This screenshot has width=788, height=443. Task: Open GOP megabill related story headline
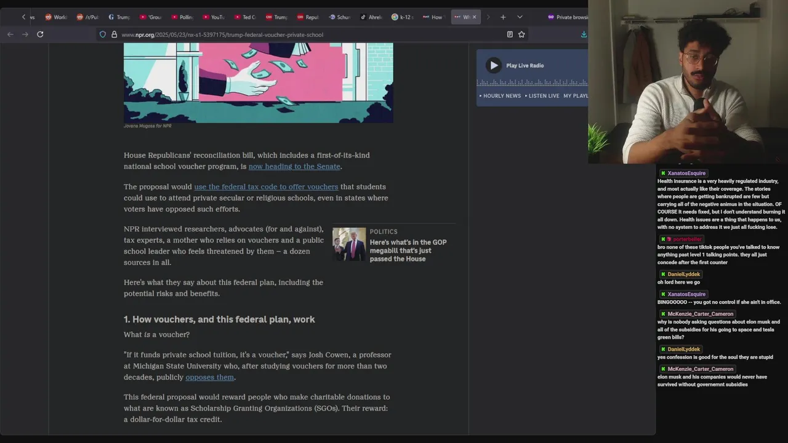coord(408,250)
